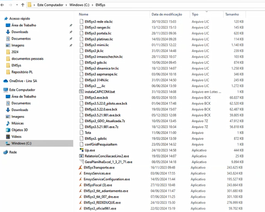The width and height of the screenshot is (265, 212).
Task: Click EmsysServices.exe application icon
Action: (81, 173)
